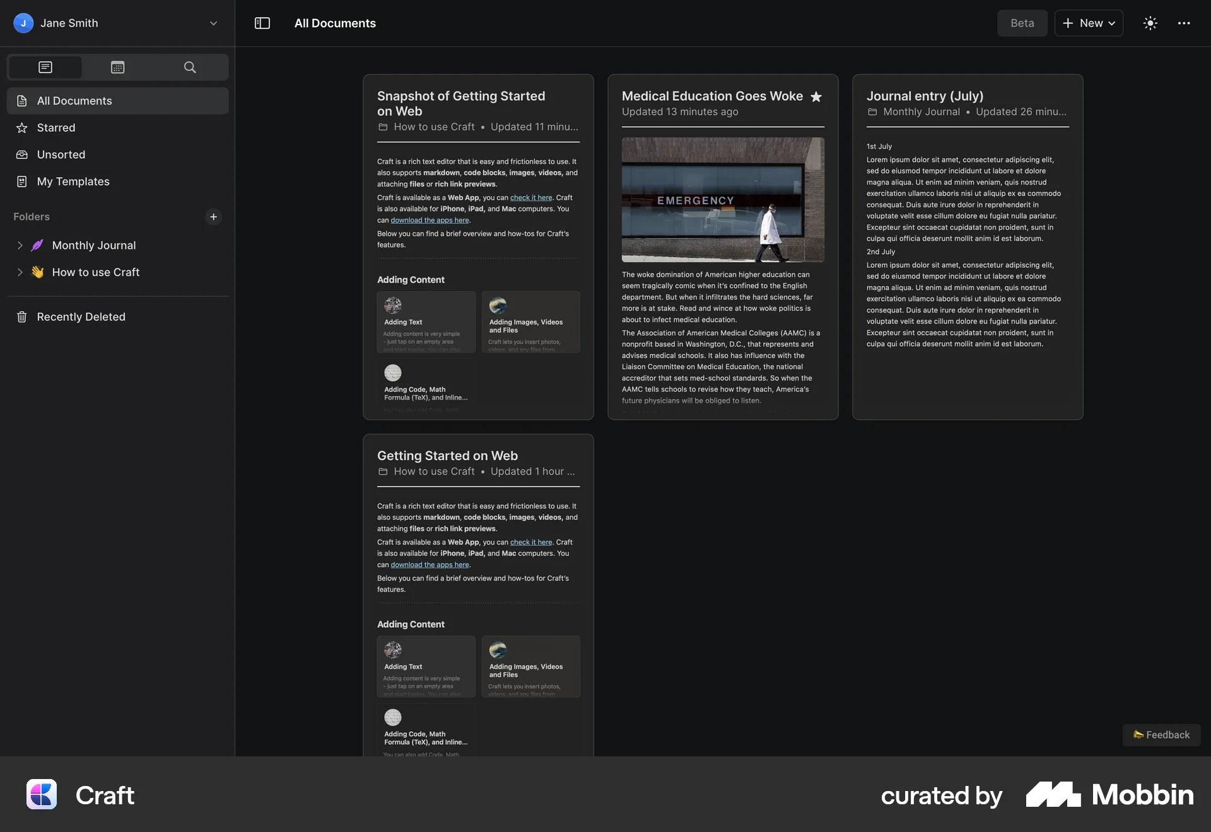Select My Templates in the sidebar

click(72, 182)
